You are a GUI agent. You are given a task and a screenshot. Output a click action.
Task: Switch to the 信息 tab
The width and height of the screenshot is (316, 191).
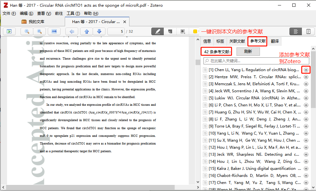tap(207, 41)
